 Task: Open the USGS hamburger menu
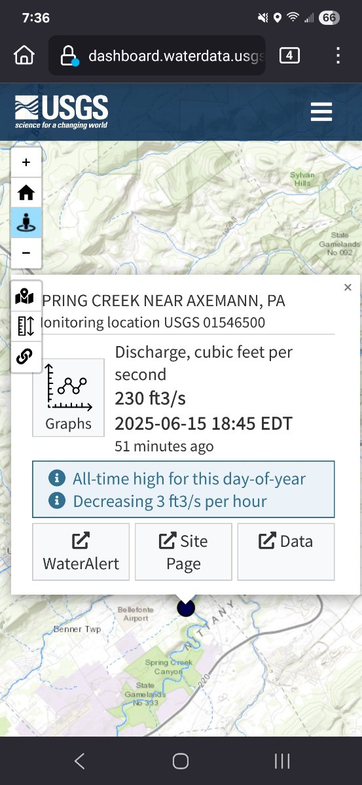pos(321,112)
